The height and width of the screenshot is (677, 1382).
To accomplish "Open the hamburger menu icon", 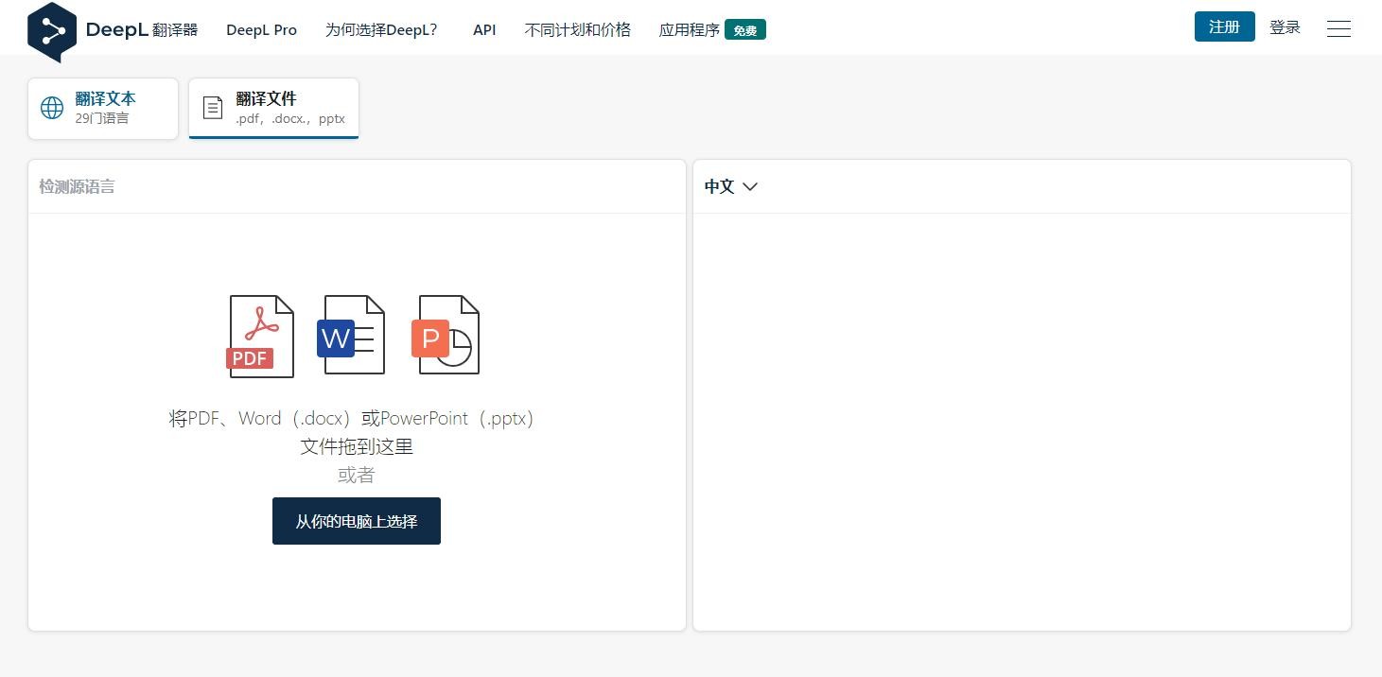I will [x=1338, y=28].
